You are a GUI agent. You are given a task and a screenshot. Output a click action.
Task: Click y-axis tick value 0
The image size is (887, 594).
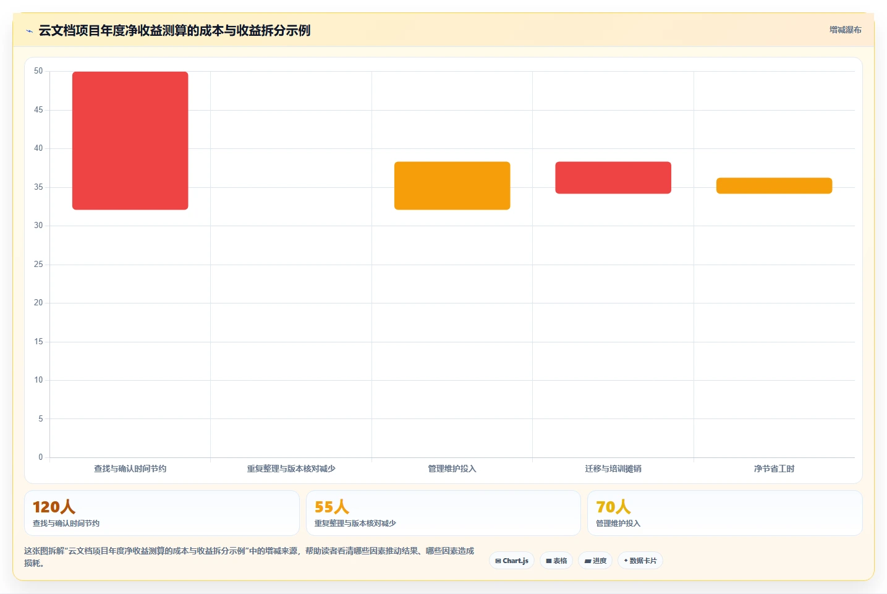pyautogui.click(x=41, y=457)
